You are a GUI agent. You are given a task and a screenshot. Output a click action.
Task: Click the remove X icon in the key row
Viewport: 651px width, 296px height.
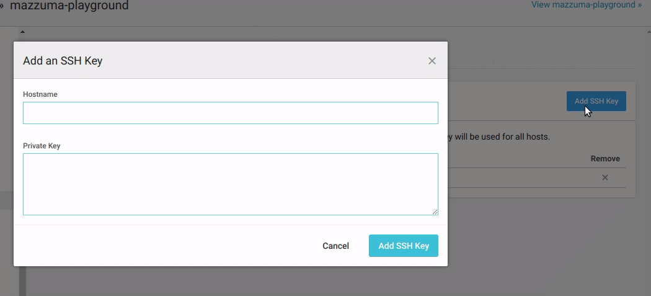tap(605, 178)
